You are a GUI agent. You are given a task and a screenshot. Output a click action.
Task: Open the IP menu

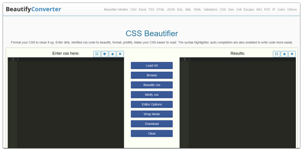click(274, 9)
